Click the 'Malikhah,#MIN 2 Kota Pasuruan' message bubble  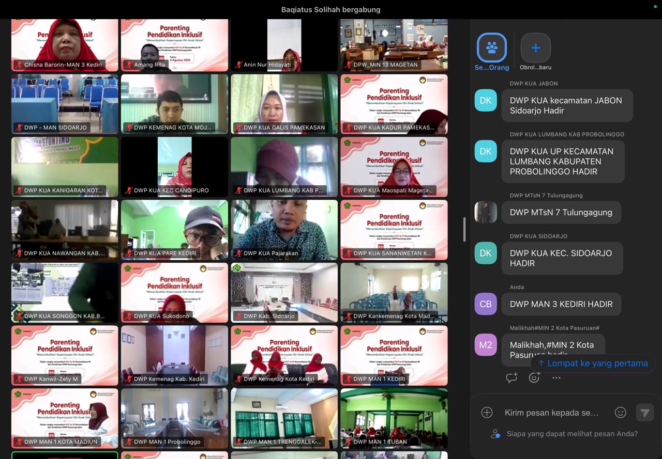pos(553,350)
